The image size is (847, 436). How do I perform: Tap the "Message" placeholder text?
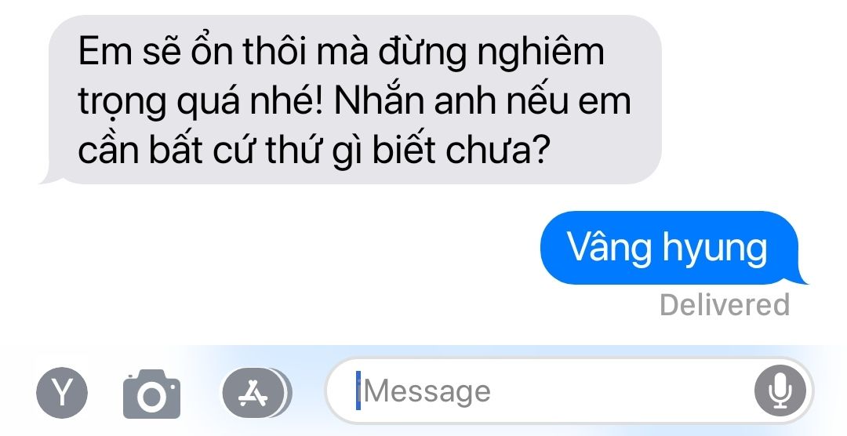pos(427,392)
